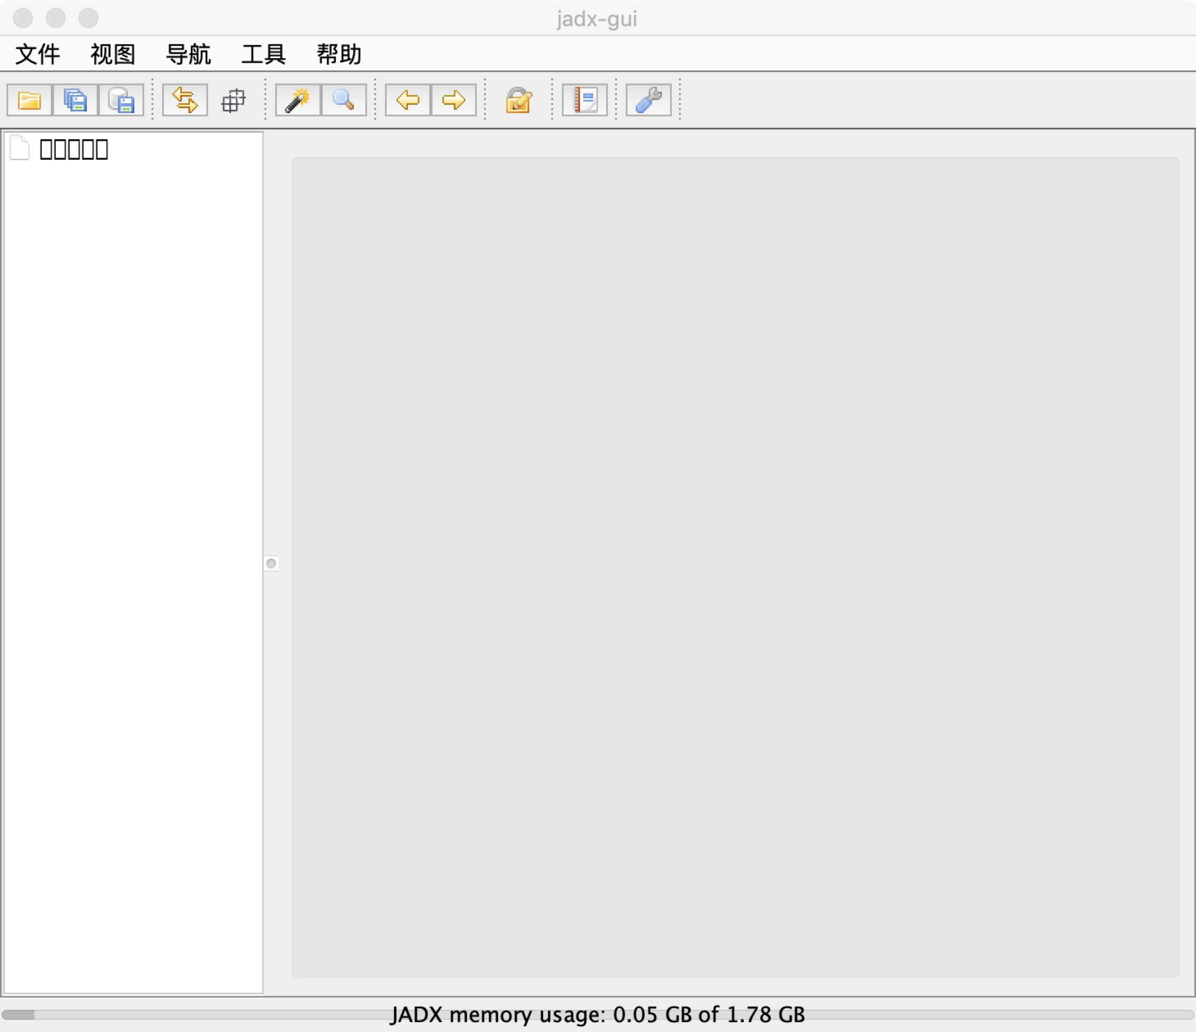Click the open file folder icon

click(29, 100)
